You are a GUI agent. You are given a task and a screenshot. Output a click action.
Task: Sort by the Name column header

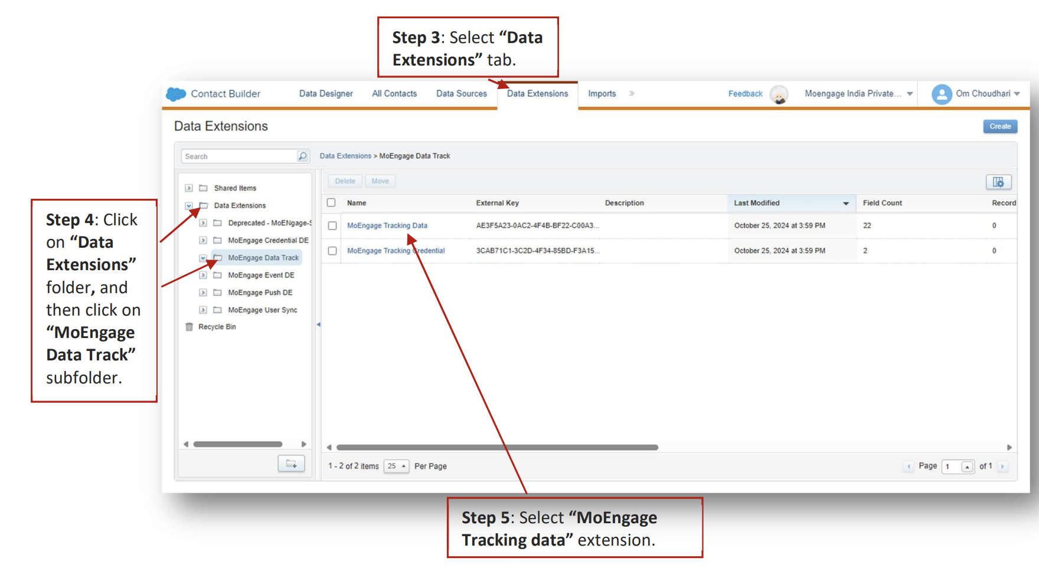[x=357, y=203]
